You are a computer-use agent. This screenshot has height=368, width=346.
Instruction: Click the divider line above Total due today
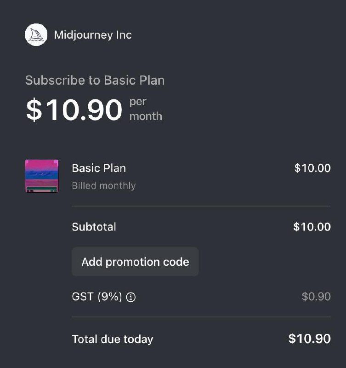click(x=201, y=317)
